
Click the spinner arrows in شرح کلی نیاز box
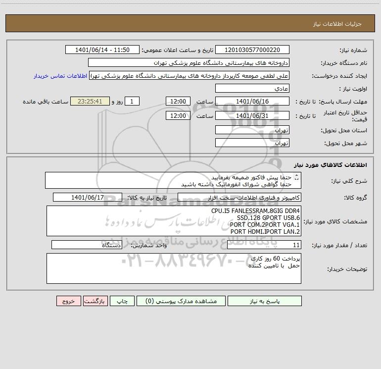[x=296, y=177]
